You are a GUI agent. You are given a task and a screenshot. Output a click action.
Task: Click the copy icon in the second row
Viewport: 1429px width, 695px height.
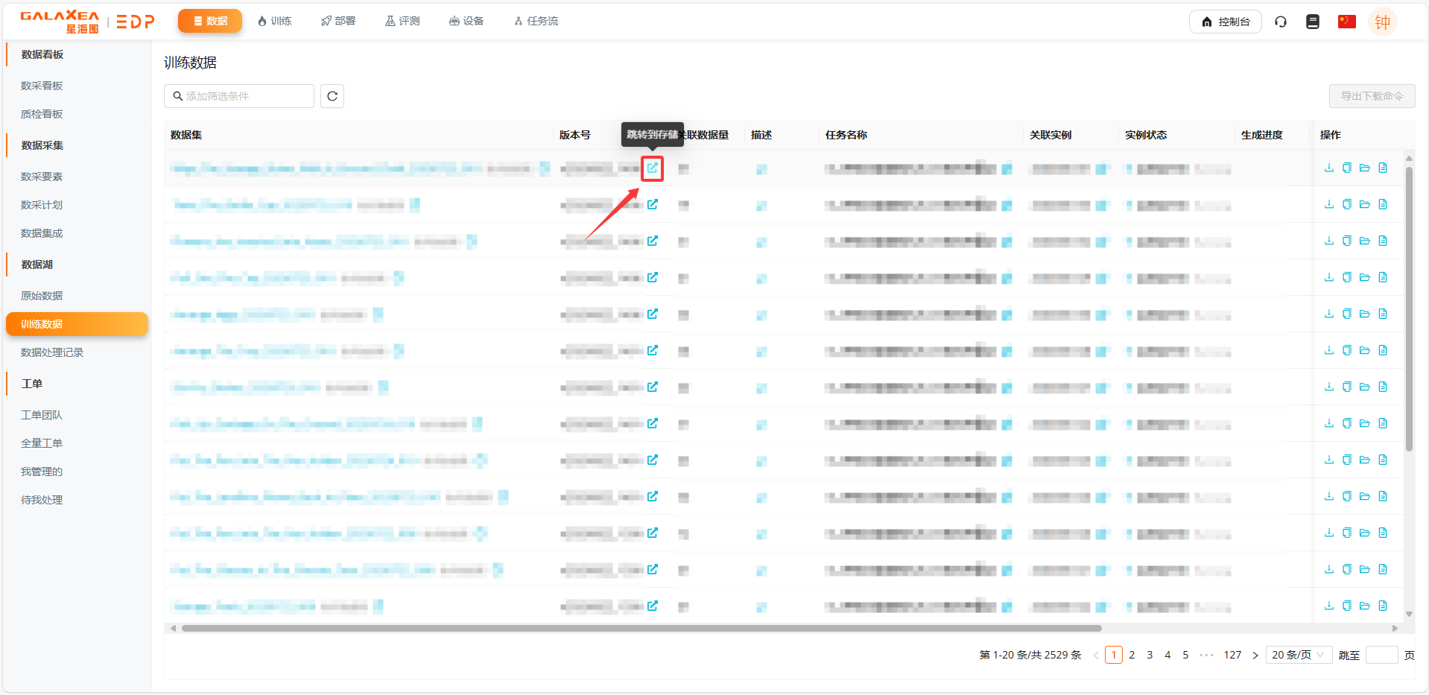click(1346, 204)
